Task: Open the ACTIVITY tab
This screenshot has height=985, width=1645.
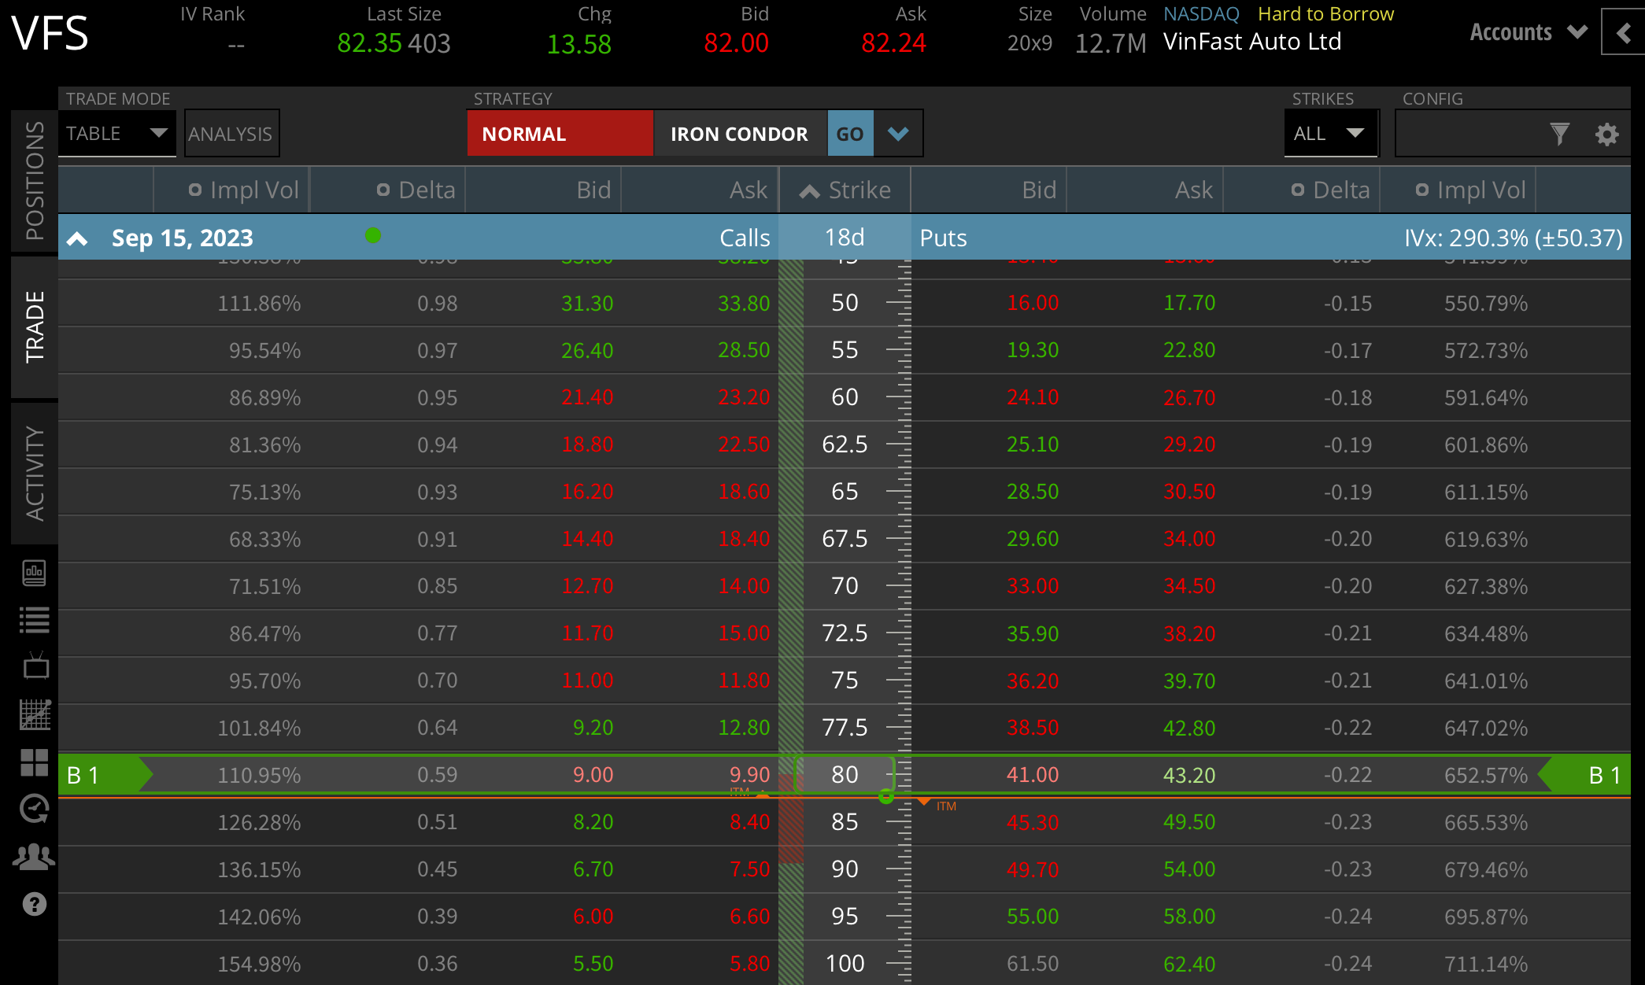Action: point(34,472)
